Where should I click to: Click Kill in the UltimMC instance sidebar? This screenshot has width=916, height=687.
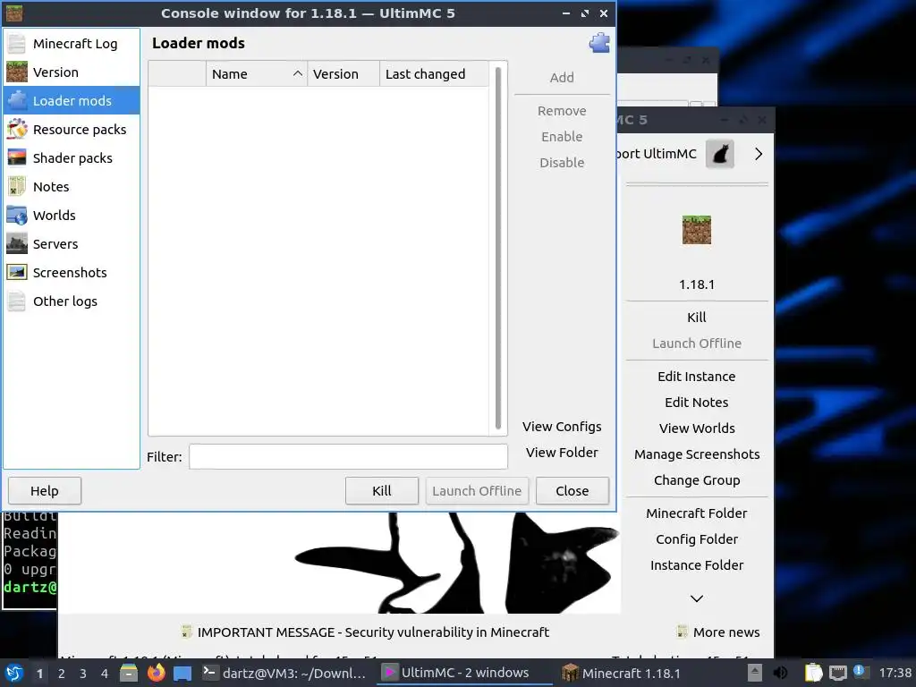697,318
